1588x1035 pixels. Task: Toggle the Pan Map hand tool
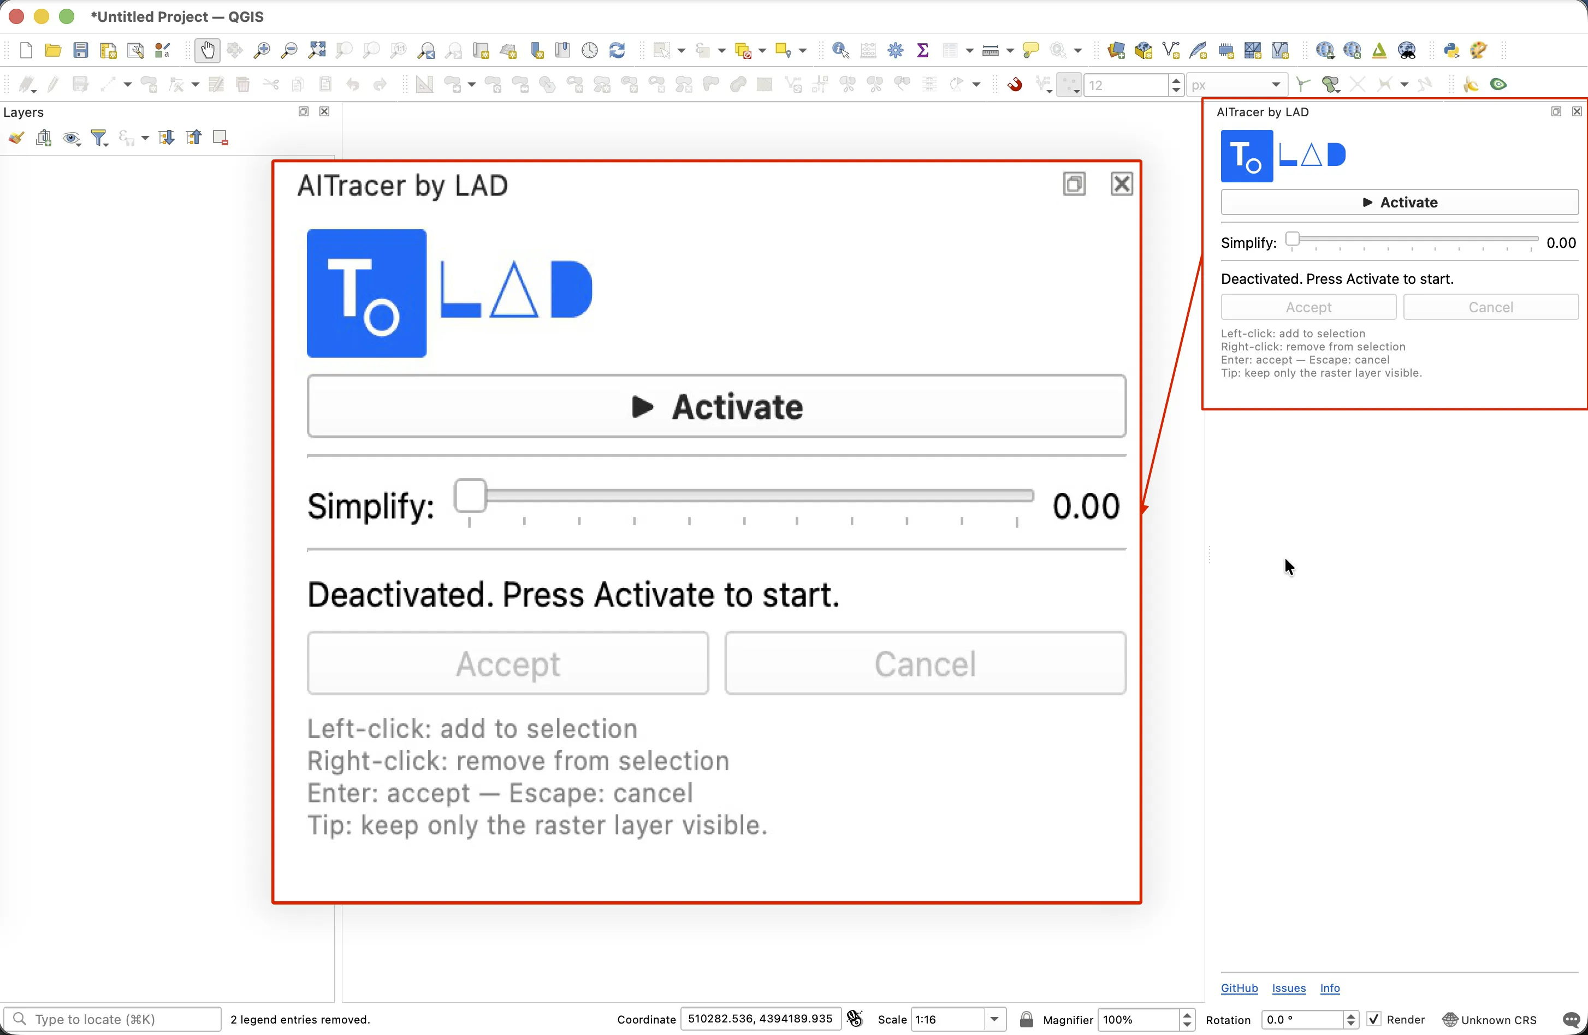(x=208, y=50)
